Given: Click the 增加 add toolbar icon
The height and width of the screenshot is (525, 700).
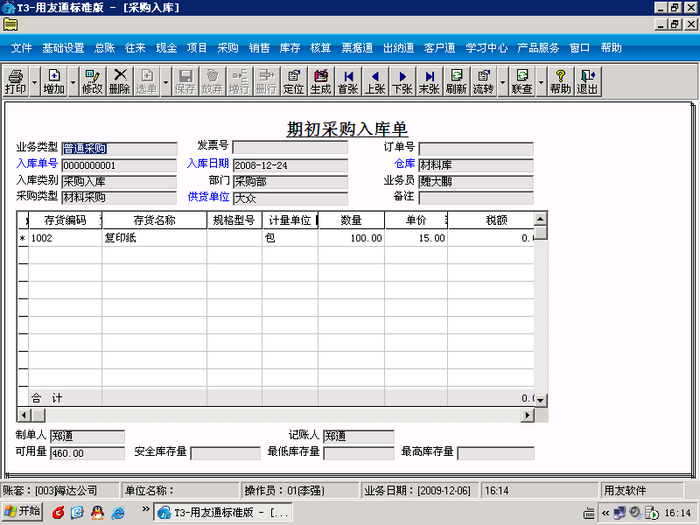Looking at the screenshot, I should tap(54, 81).
